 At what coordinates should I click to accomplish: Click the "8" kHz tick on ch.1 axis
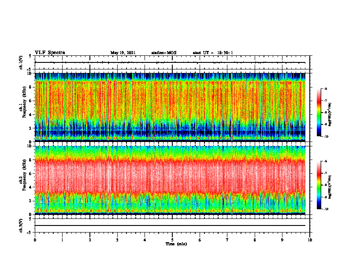point(30,87)
